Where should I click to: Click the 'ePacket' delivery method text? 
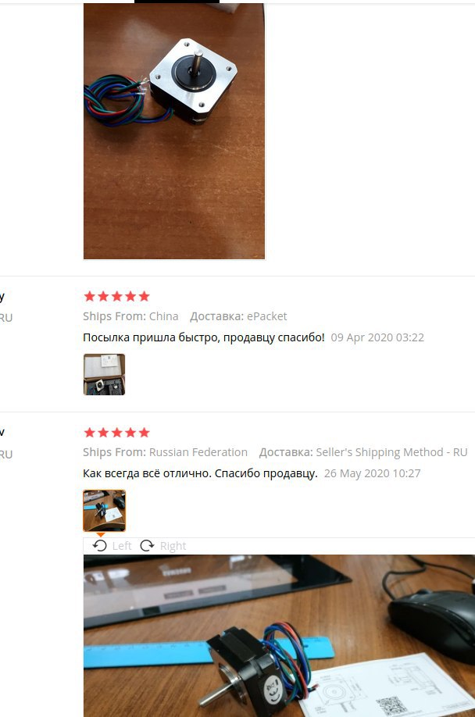(x=267, y=316)
